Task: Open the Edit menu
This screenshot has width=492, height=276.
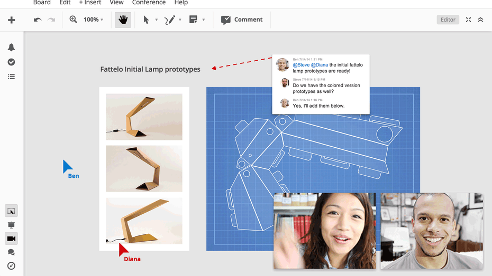Action: (x=65, y=3)
